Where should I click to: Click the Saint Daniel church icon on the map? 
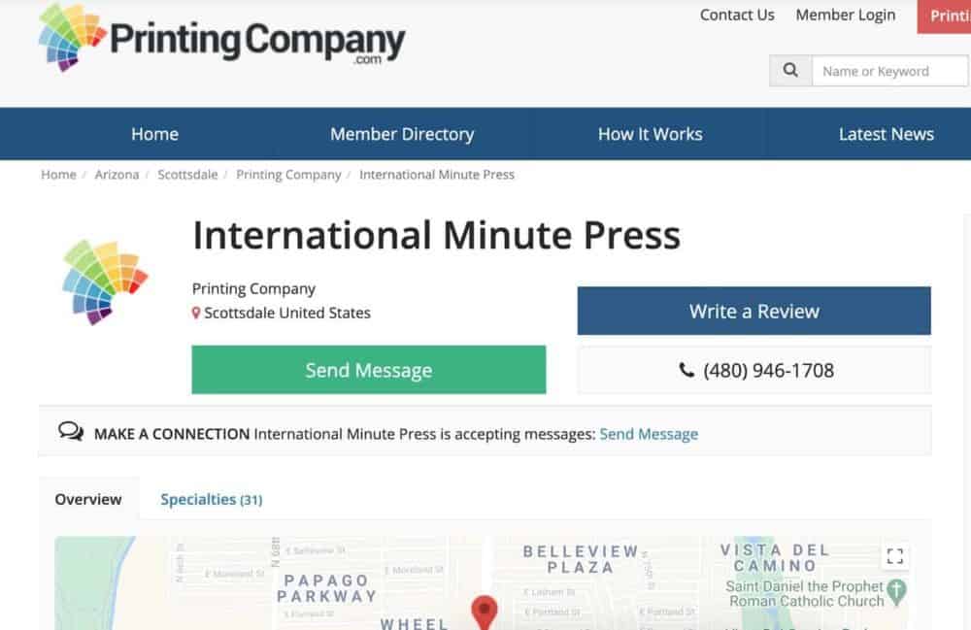coord(894,590)
